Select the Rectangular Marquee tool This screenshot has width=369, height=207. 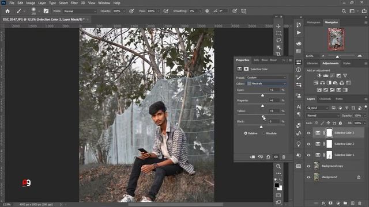[x=278, y=33]
